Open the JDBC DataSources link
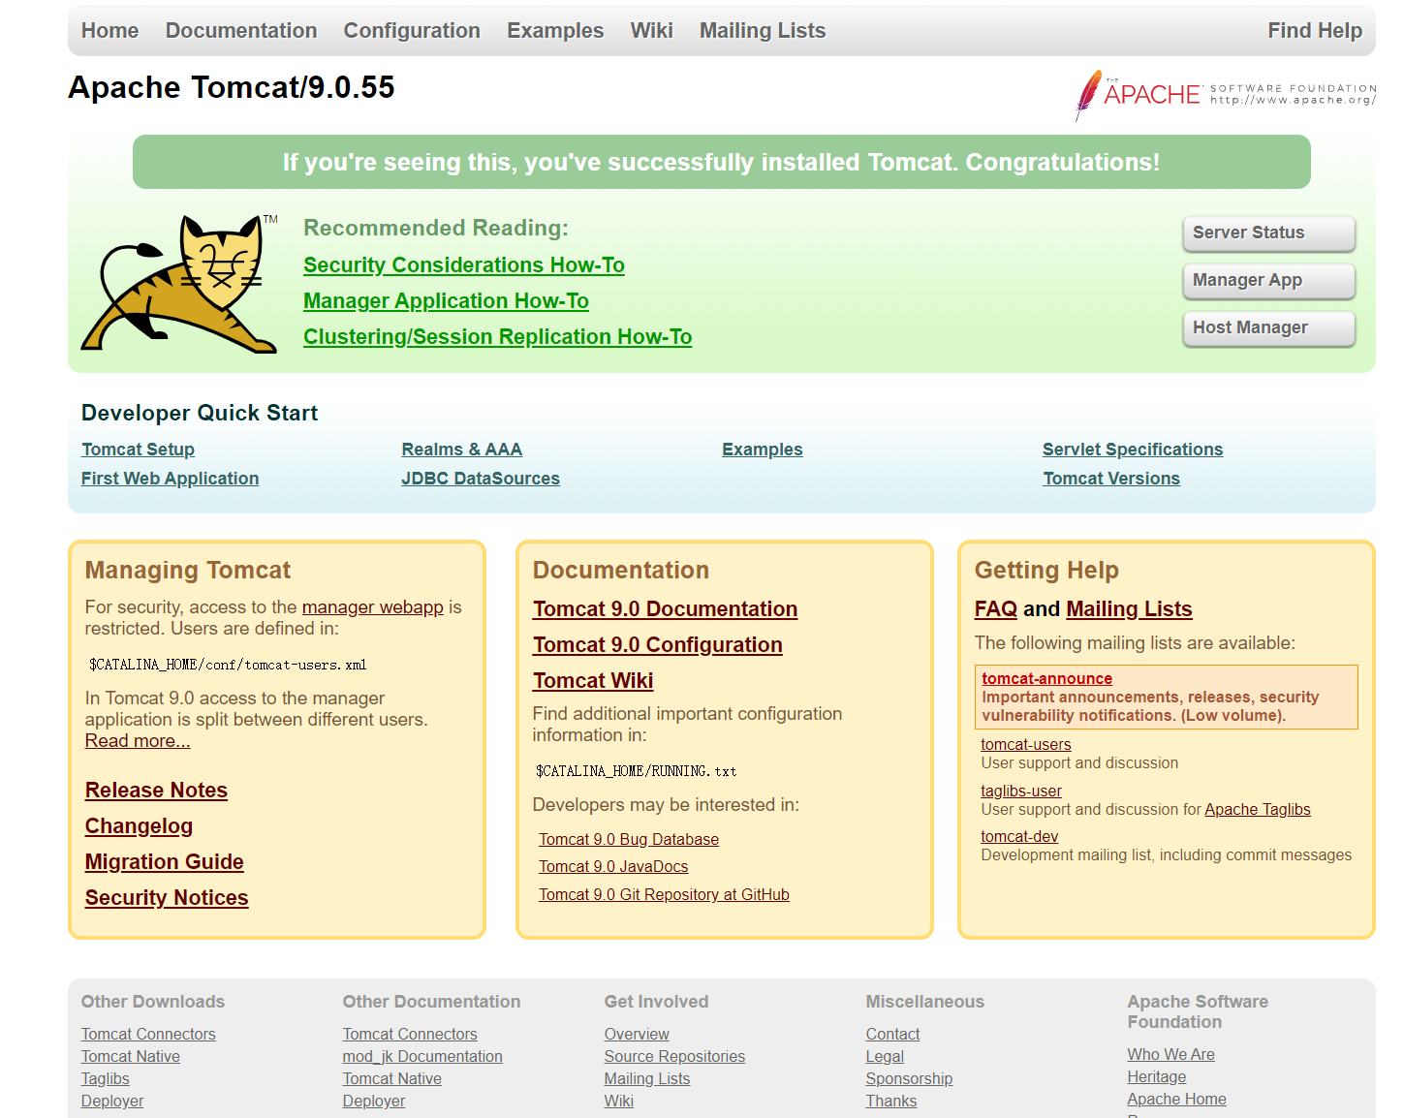Image resolution: width=1404 pixels, height=1118 pixels. (x=481, y=479)
